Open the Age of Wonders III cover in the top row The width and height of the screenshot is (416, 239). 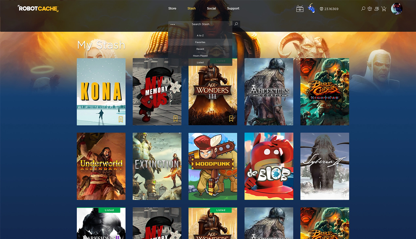click(x=213, y=91)
